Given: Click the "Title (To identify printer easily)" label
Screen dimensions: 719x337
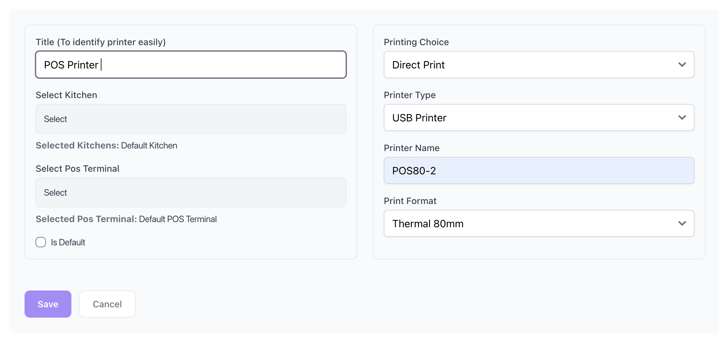Looking at the screenshot, I should click(x=100, y=42).
